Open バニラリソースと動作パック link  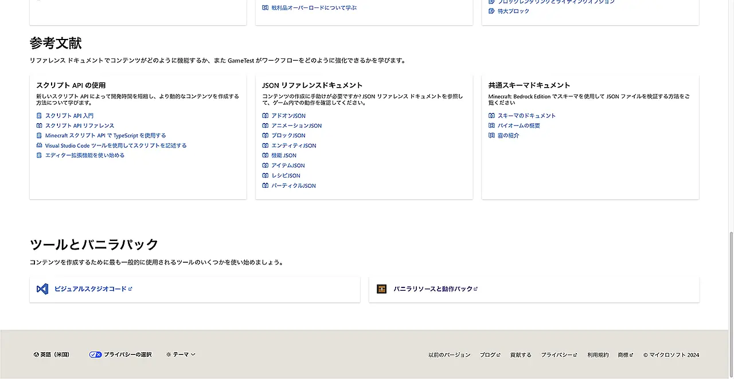click(x=432, y=289)
